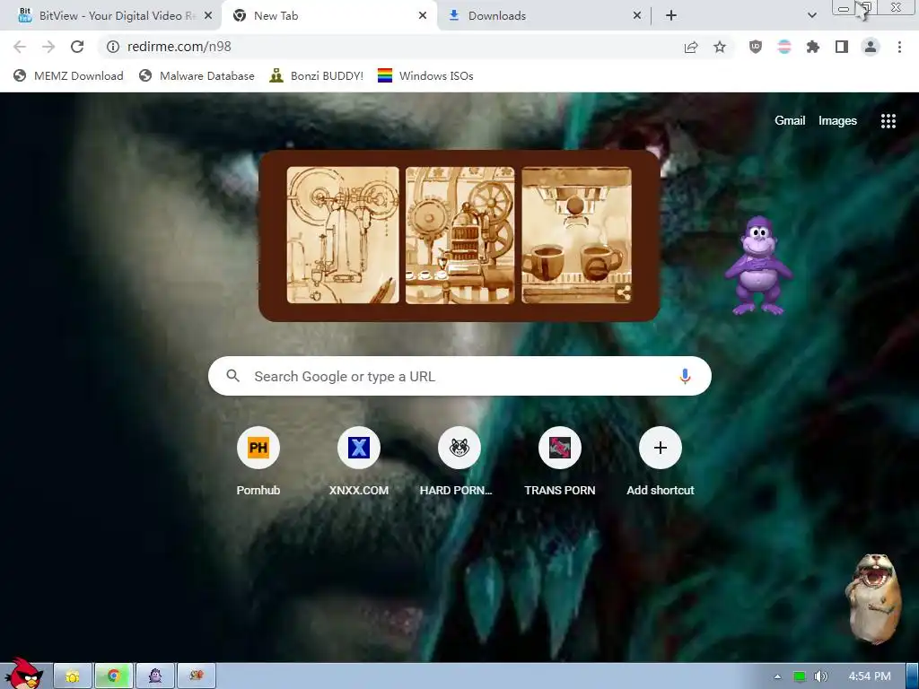Screen dimensions: 919x689
Task: Open the Chrome profile avatar
Action: coord(871,47)
